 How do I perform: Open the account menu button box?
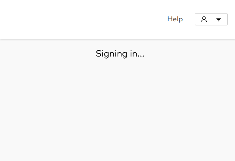coord(211,19)
